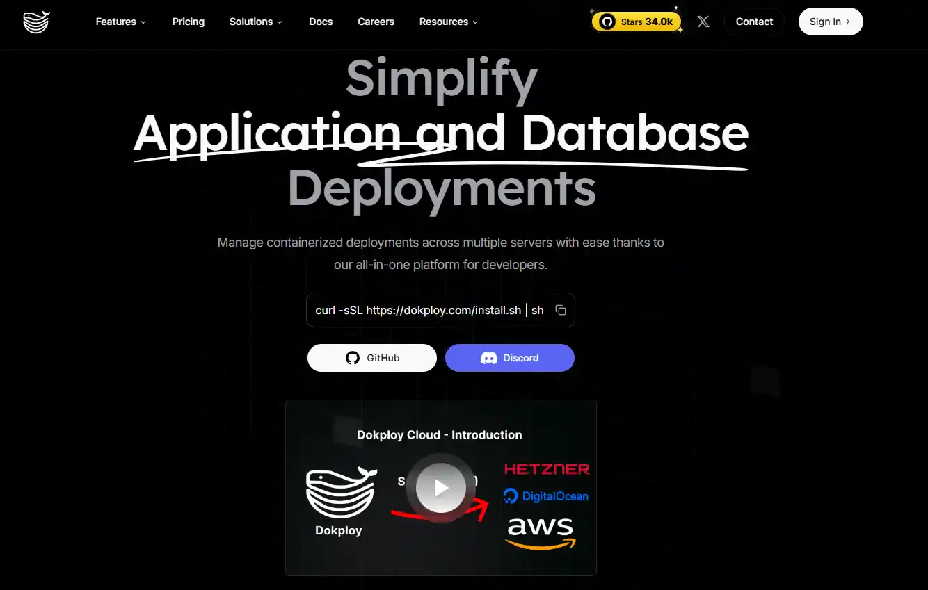This screenshot has width=928, height=590.
Task: Play the Dokploy Cloud introduction video
Action: 441,488
